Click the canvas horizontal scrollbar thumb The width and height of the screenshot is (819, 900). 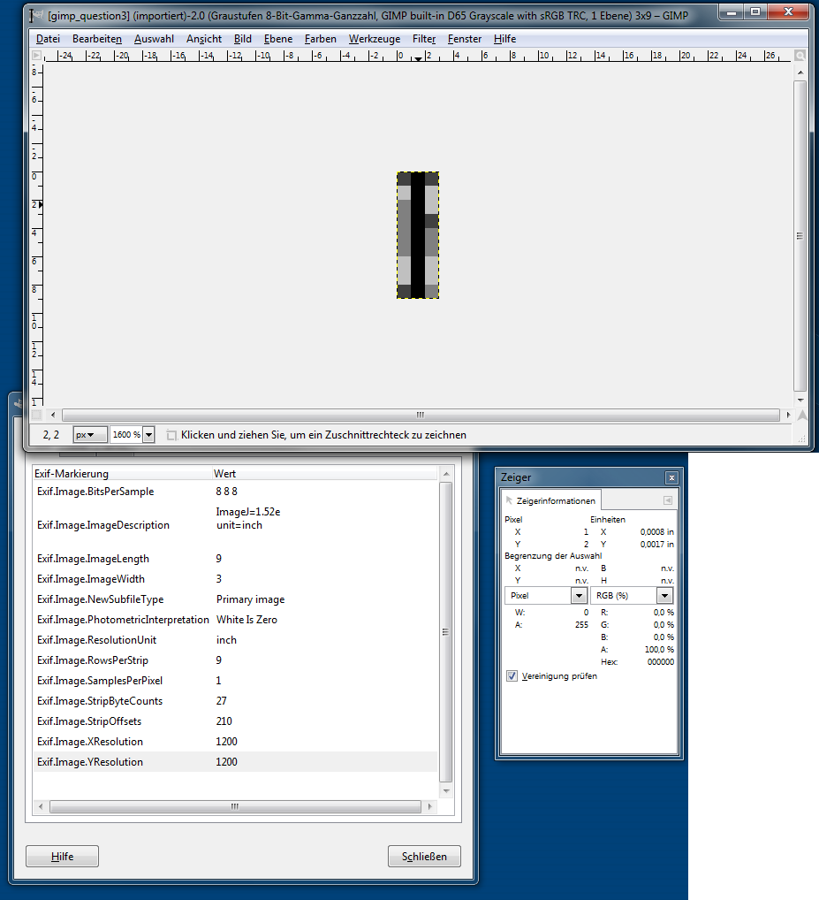421,415
